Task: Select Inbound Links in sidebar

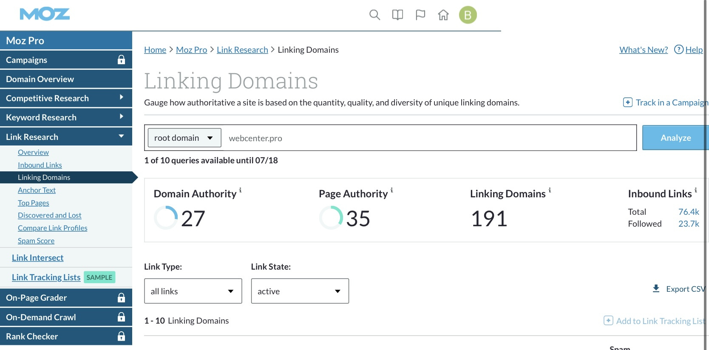Action: click(40, 165)
